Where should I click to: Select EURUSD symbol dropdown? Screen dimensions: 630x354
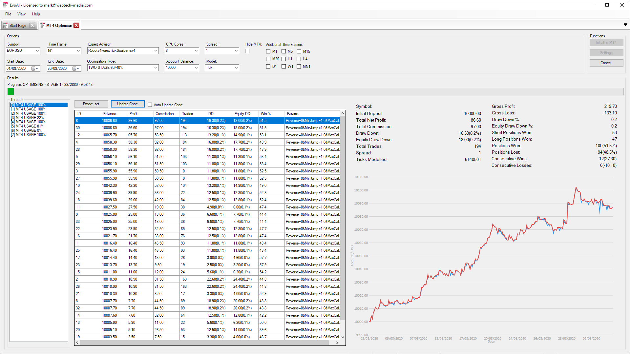[23, 51]
